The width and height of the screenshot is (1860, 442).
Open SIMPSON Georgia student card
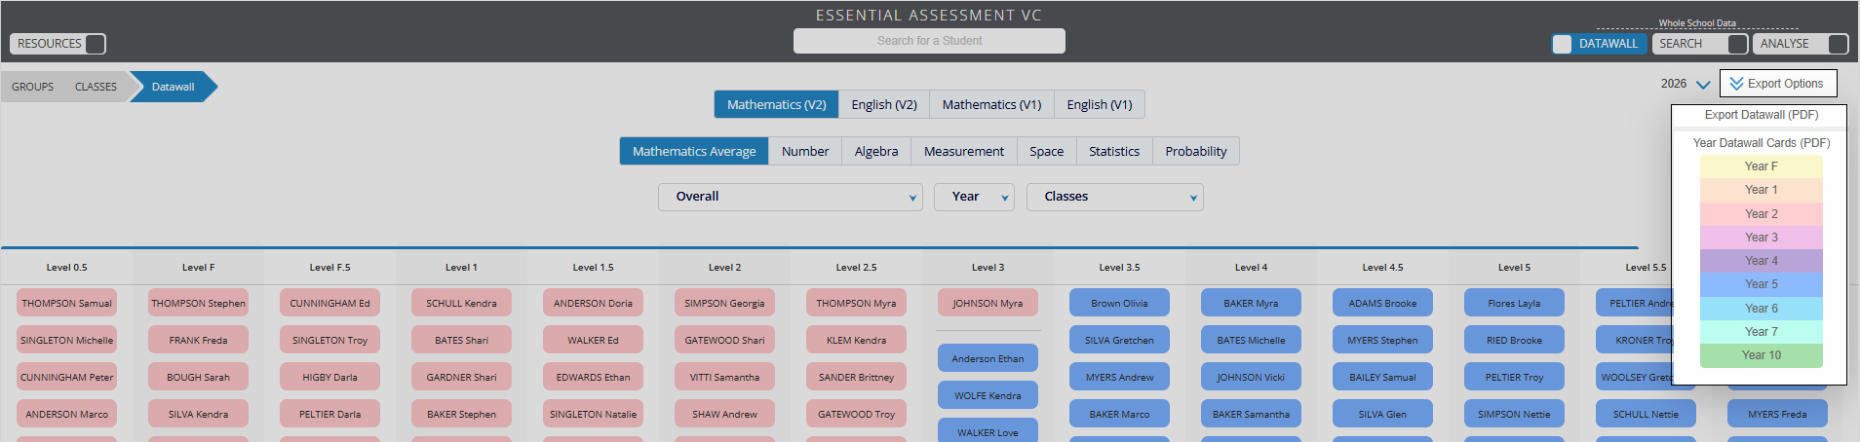point(725,303)
